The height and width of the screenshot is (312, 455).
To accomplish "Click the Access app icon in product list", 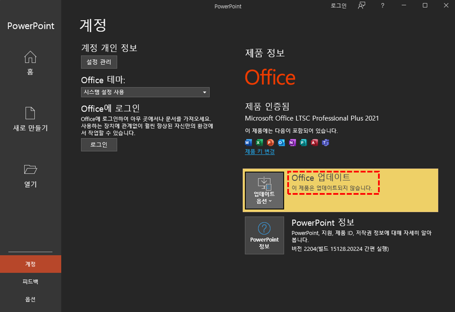I will coord(314,143).
